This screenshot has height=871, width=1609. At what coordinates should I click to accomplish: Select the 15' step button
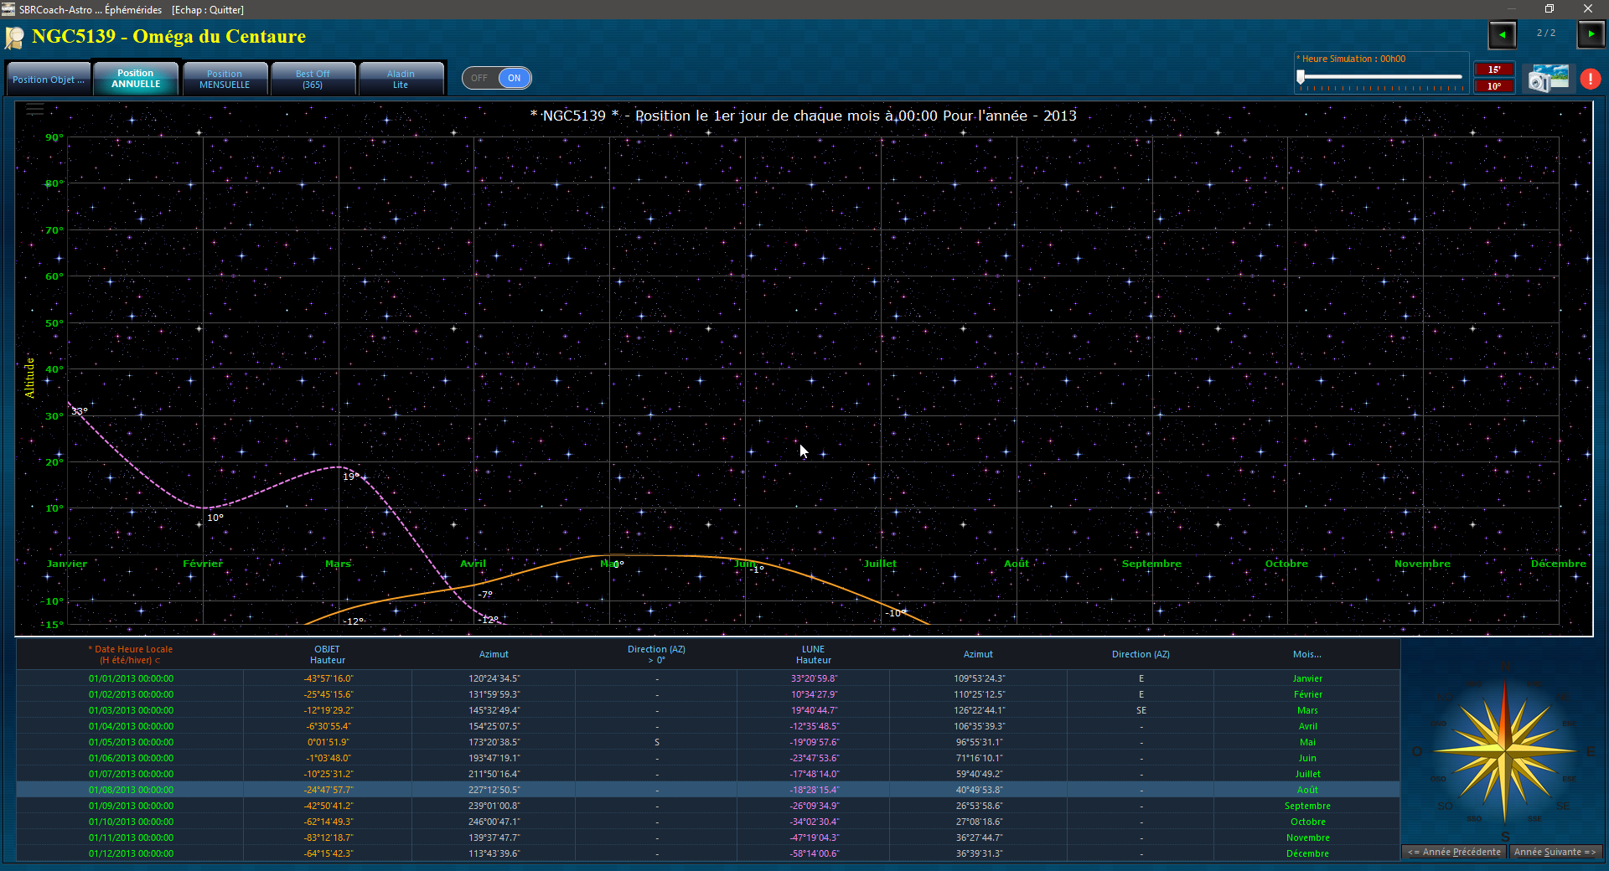(x=1494, y=70)
